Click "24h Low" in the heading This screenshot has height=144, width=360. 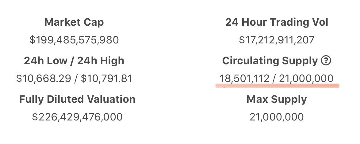(44, 61)
